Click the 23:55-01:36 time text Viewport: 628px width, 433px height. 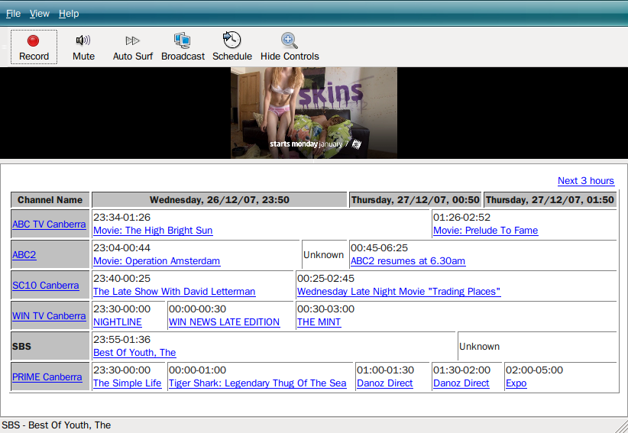coord(121,340)
